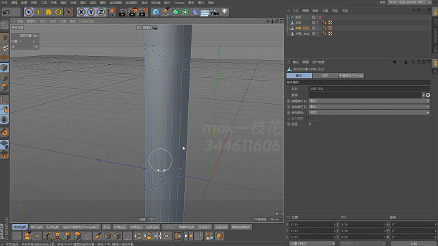Toggle the Snap S button

pos(4,120)
